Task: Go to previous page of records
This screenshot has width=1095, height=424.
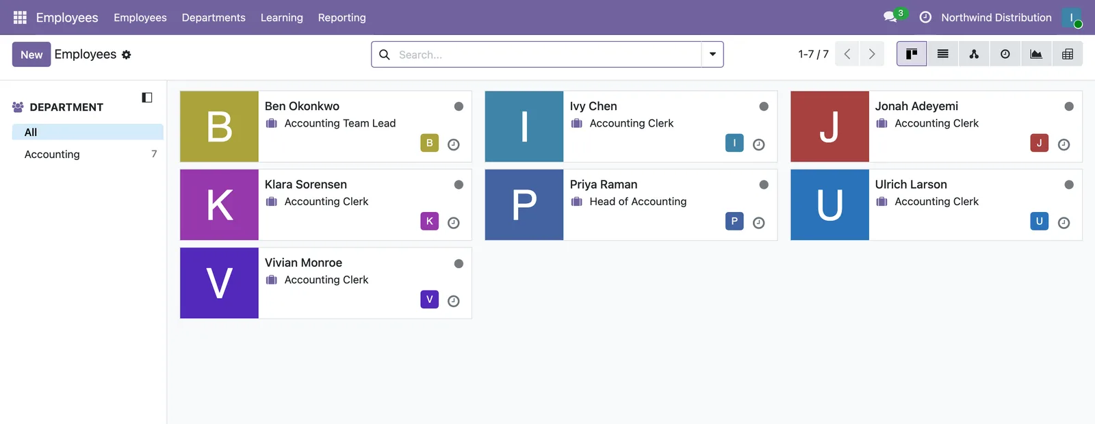Action: point(847,54)
